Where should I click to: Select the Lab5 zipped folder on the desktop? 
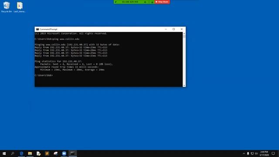point(20,7)
